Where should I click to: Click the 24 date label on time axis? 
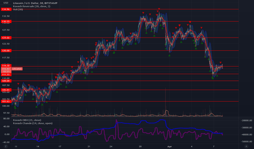(x=111, y=146)
